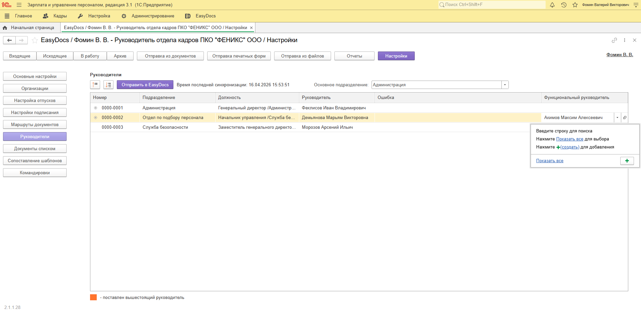This screenshot has height=314, width=641.
Task: Expand row 0000-0002 Отдел по подбору персонала
Action: (x=95, y=118)
